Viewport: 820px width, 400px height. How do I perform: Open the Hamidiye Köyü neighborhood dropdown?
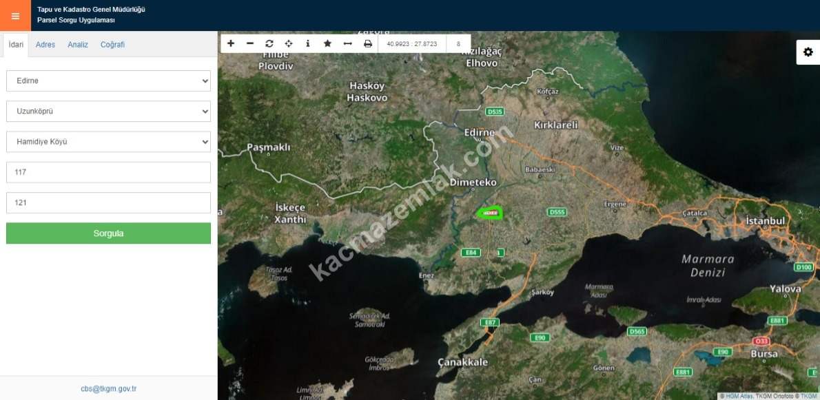(x=108, y=142)
